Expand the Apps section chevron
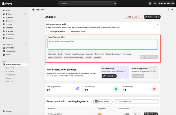 [26, 61]
